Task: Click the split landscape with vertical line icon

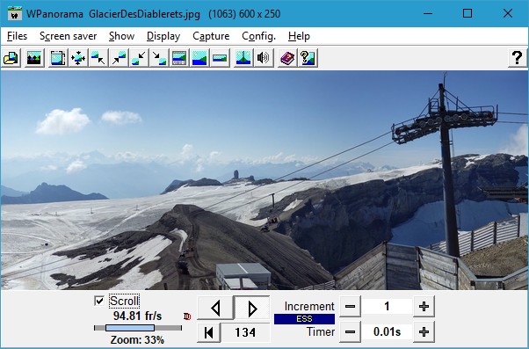Action: (x=243, y=58)
